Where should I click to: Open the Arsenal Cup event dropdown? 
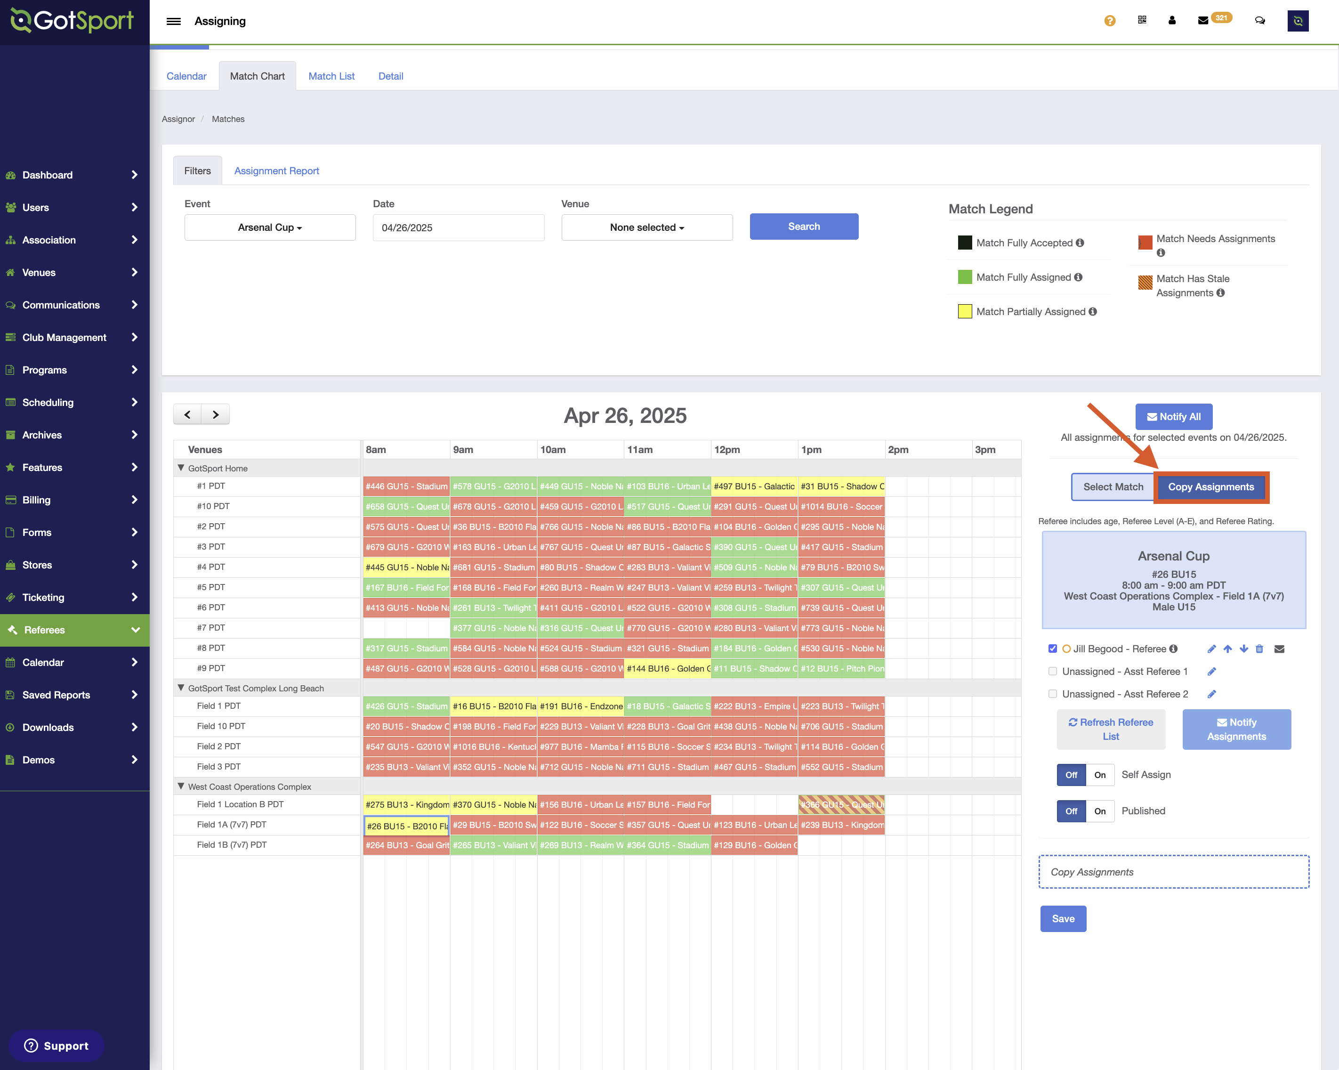point(269,227)
